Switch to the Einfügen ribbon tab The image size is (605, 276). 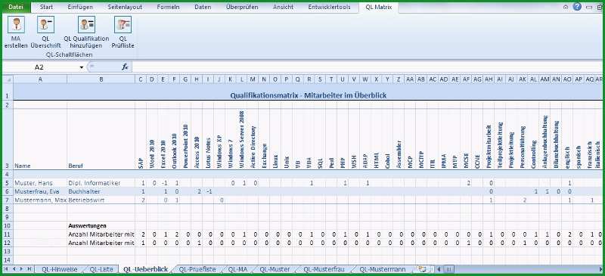point(80,7)
